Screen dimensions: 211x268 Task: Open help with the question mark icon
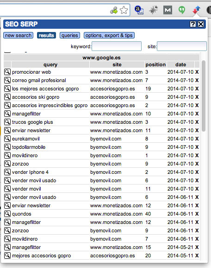(x=193, y=24)
